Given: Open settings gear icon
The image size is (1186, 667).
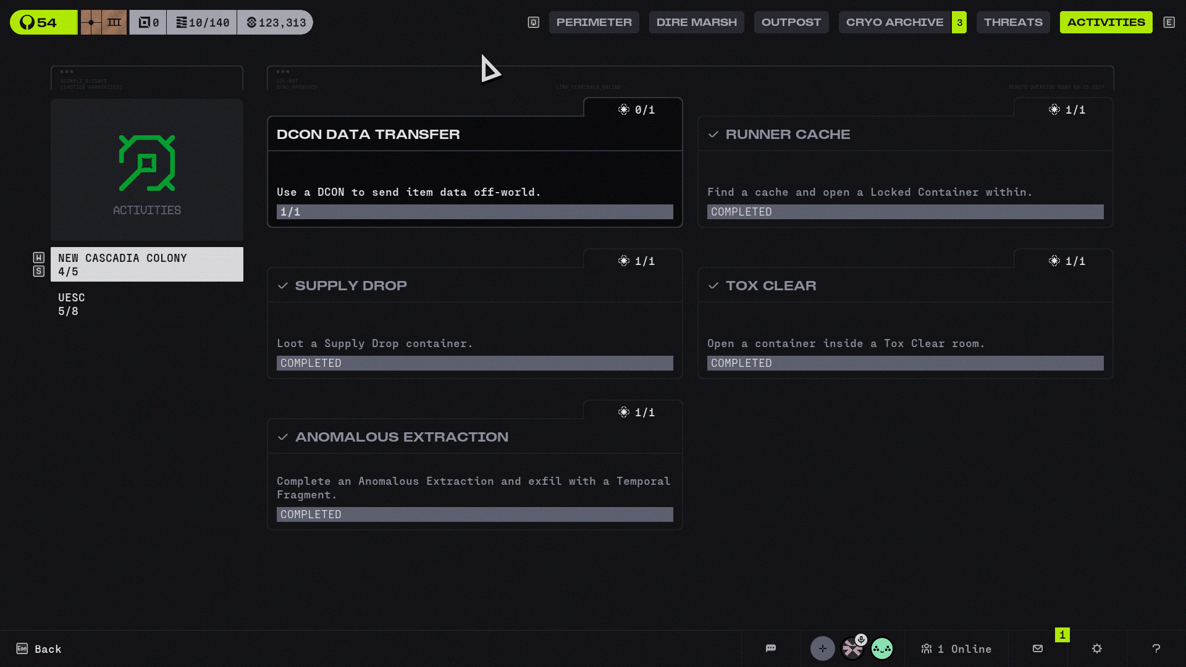Looking at the screenshot, I should coord(1097,648).
